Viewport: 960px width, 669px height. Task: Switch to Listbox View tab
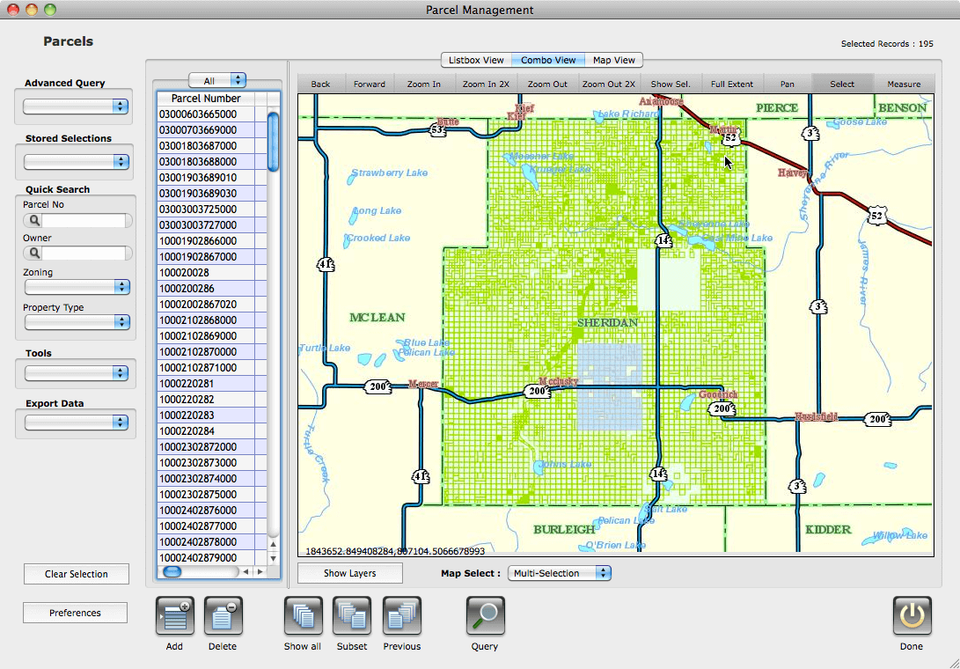[x=476, y=60]
